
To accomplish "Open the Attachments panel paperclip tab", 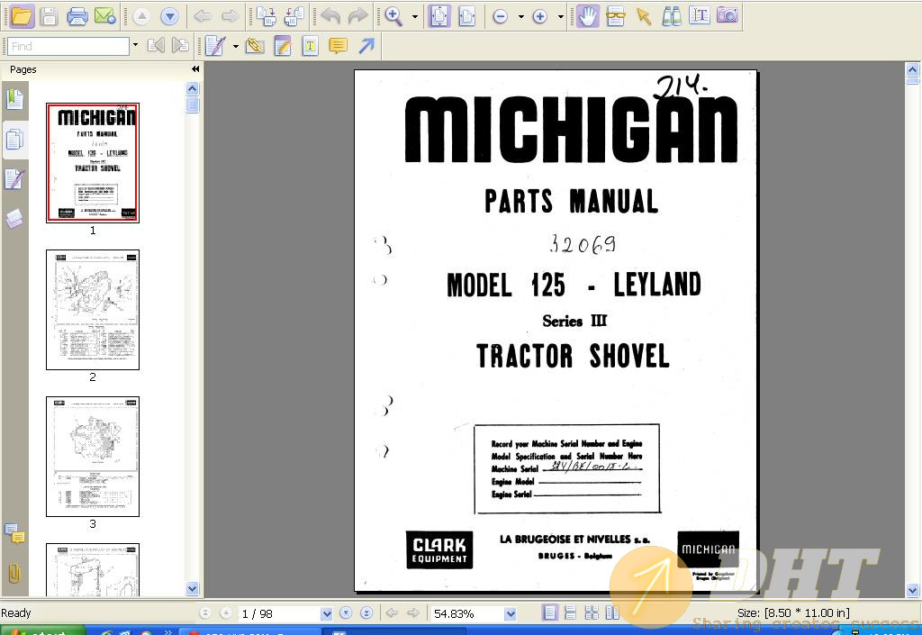I will click(x=14, y=573).
